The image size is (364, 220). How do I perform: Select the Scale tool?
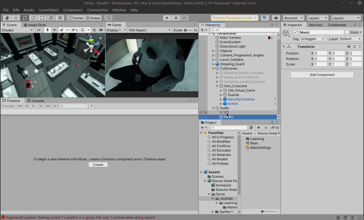pos(34,18)
